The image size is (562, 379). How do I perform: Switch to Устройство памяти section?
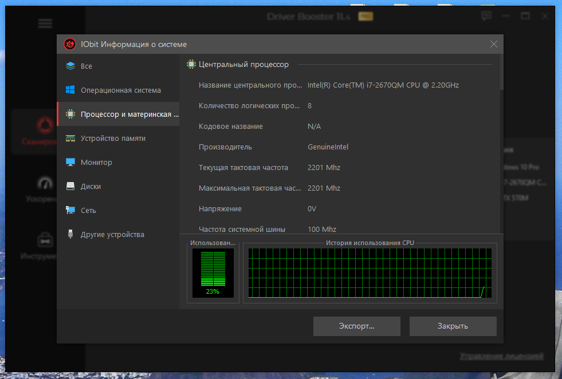click(118, 139)
